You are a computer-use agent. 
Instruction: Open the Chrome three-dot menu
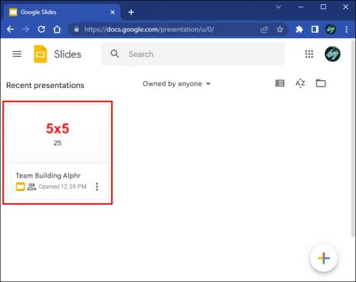click(347, 29)
